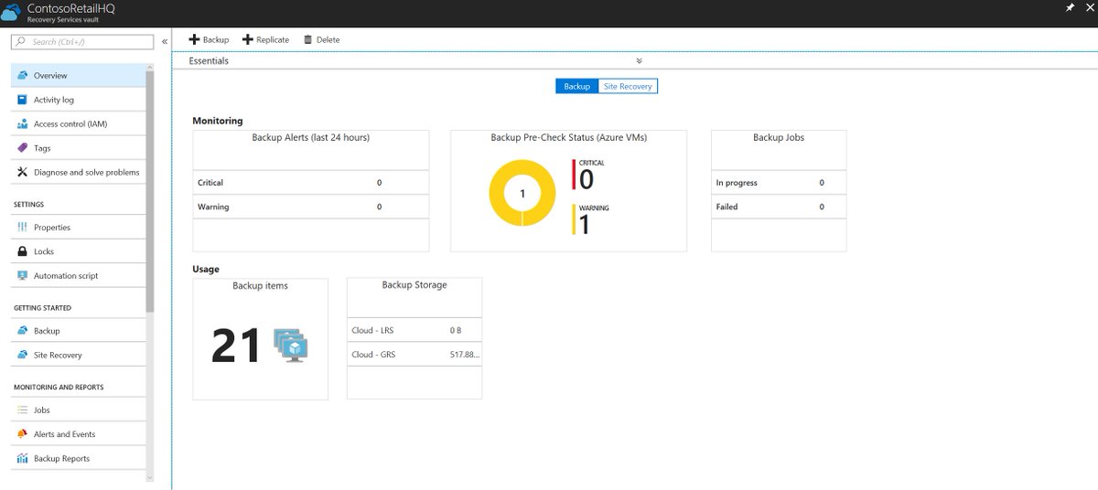
Task: Click the 21 backup items count
Action: pos(237,346)
